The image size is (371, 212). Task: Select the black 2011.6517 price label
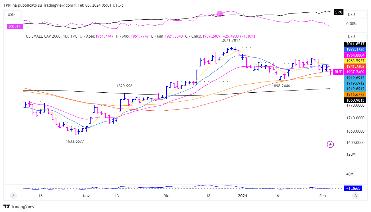tap(354, 44)
